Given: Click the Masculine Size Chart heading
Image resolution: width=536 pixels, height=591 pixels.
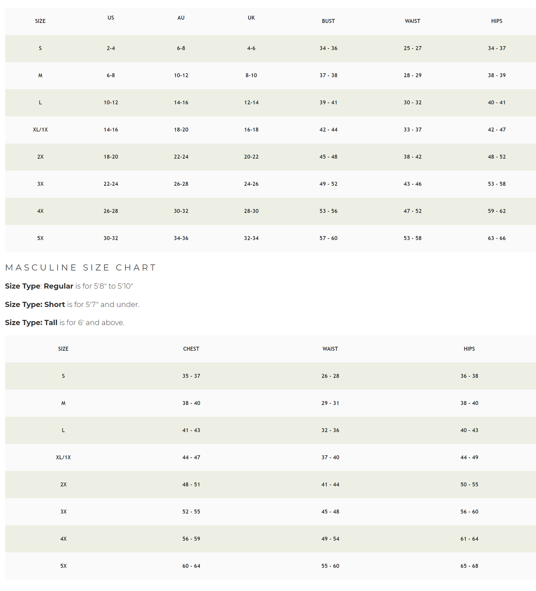Looking at the screenshot, I should (x=80, y=268).
